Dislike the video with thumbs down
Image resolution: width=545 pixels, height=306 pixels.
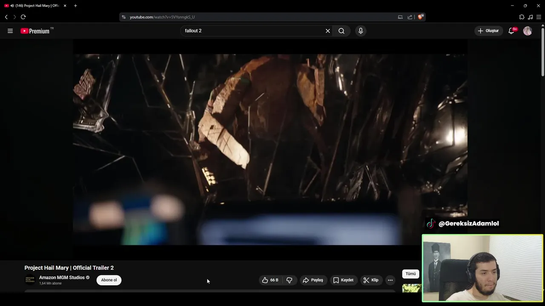pyautogui.click(x=290, y=280)
